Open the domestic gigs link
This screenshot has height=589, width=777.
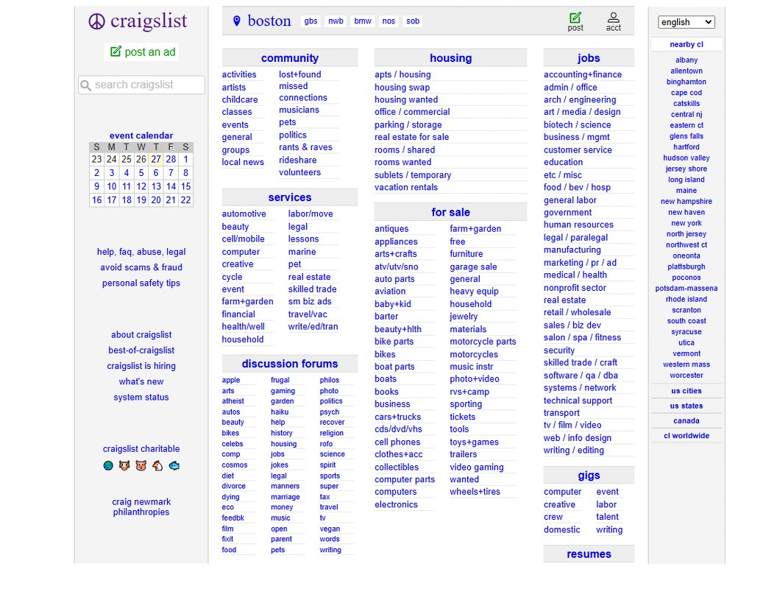point(561,529)
